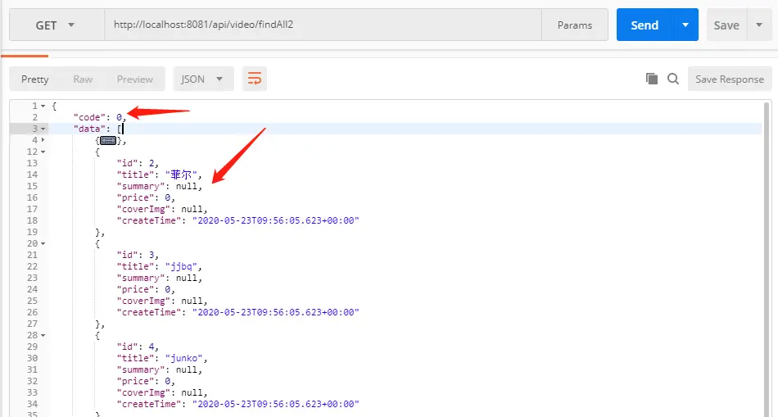
Task: Click the title value "junko"
Action: pos(184,358)
